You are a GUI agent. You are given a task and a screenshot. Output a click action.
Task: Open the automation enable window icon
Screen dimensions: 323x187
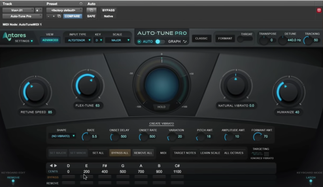(x=91, y=10)
